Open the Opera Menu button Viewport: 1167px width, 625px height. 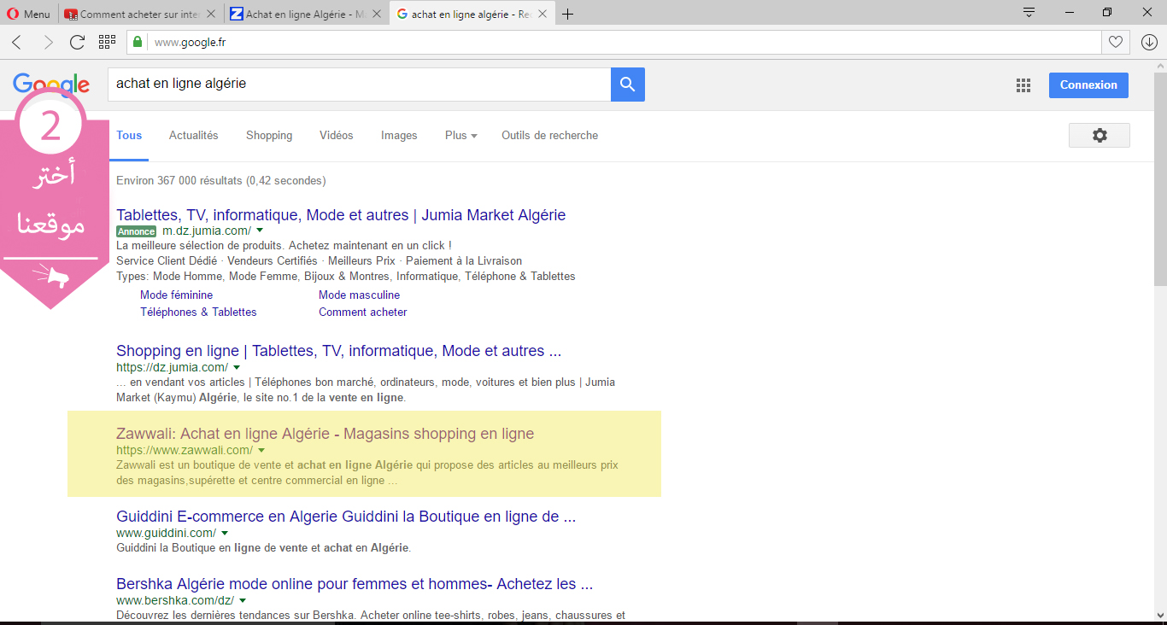[x=29, y=14]
